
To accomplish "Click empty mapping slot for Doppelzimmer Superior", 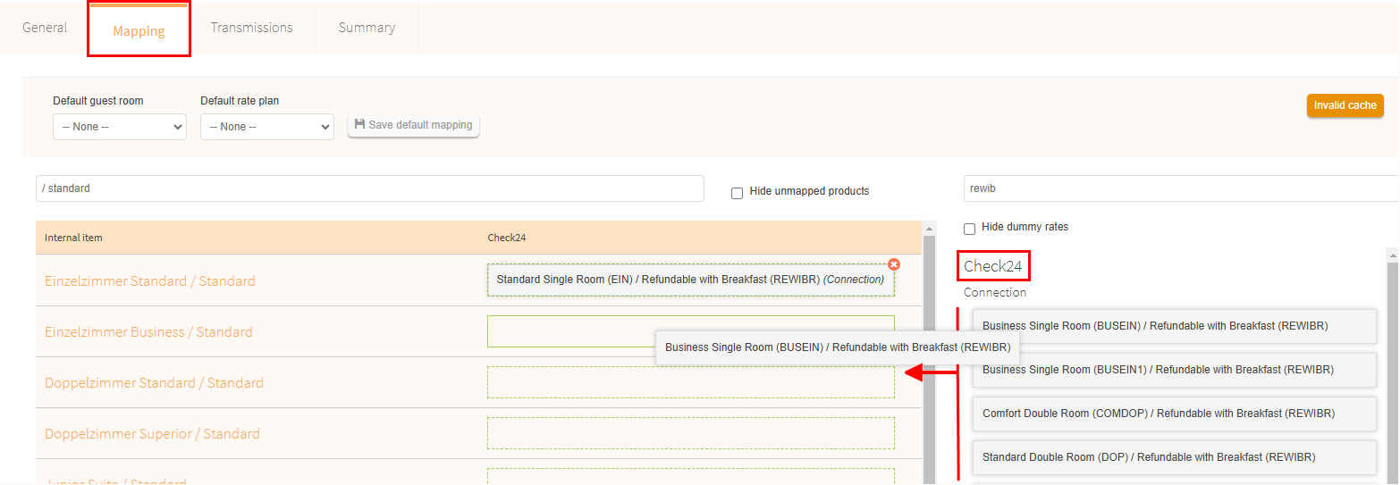I will [x=690, y=433].
